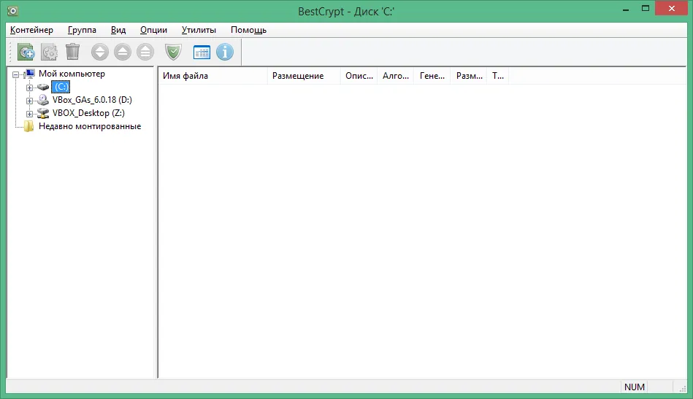The image size is (693, 399).
Task: Select the (C:) drive label
Action: pos(61,87)
